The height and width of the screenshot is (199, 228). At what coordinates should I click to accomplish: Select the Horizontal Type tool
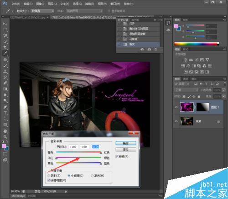click(5, 113)
